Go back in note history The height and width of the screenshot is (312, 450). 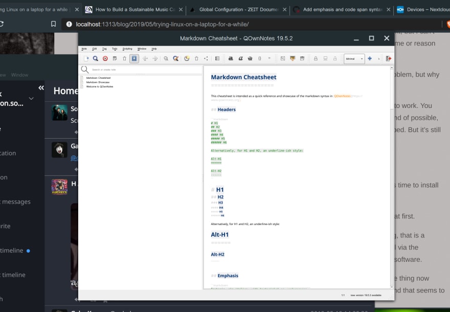tap(145, 58)
